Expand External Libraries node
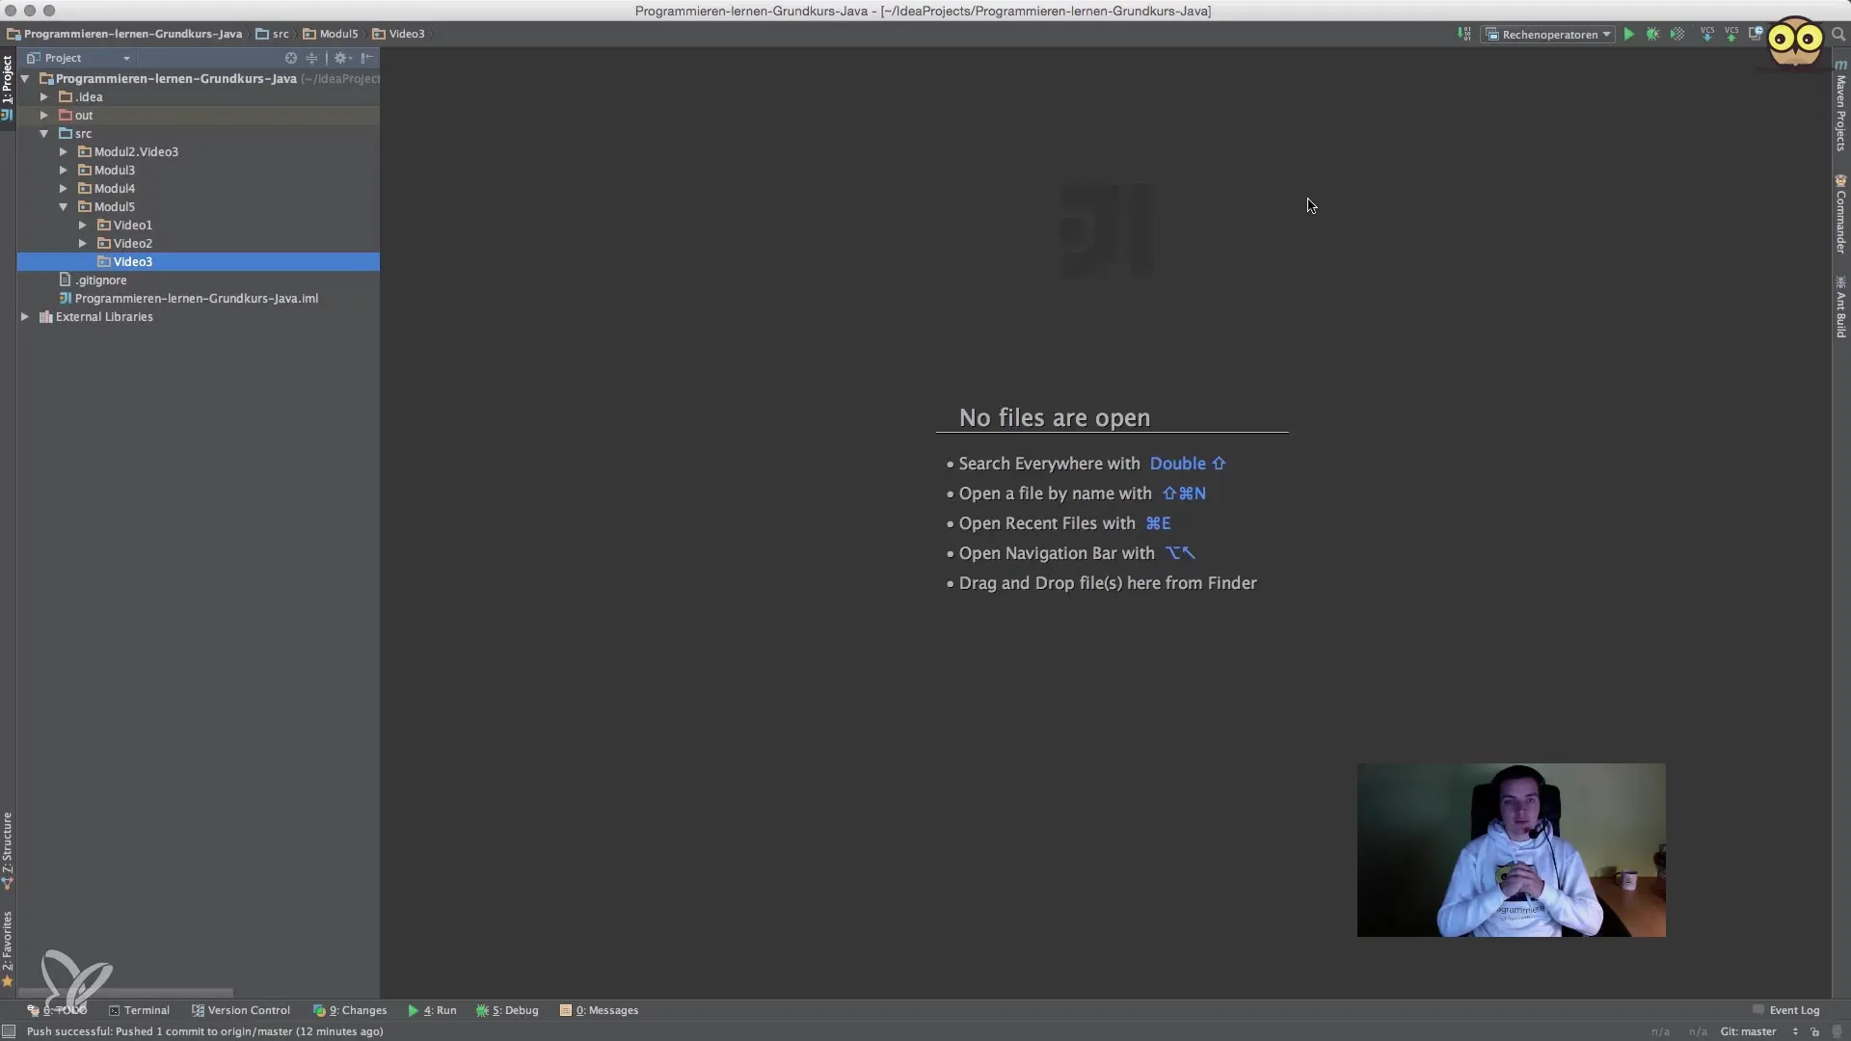Image resolution: width=1851 pixels, height=1041 pixels. point(25,317)
